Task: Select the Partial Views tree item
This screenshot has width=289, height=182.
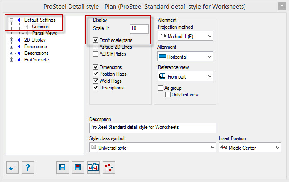Action: 44,33
